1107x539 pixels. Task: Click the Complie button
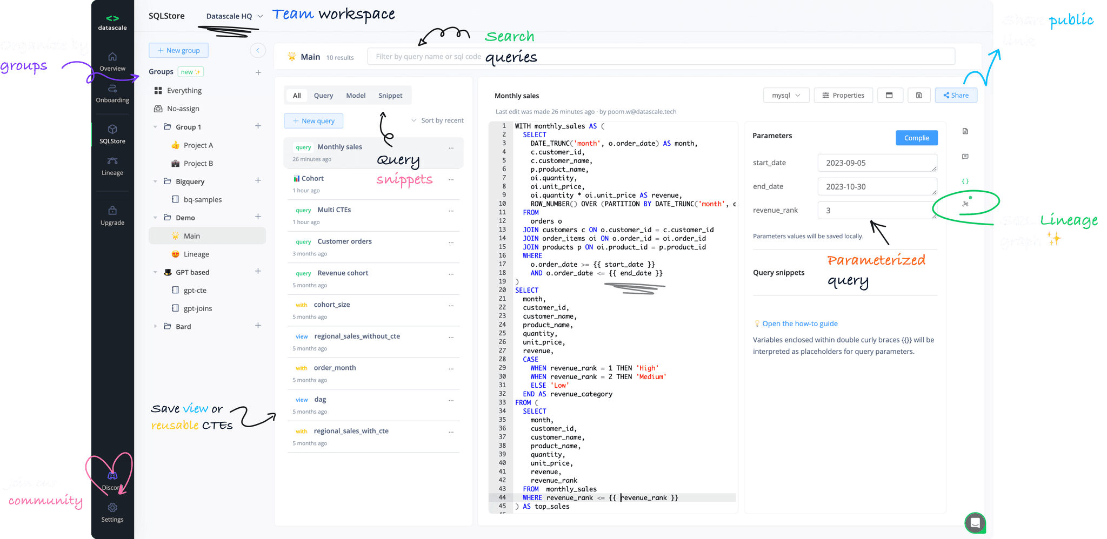coord(916,138)
